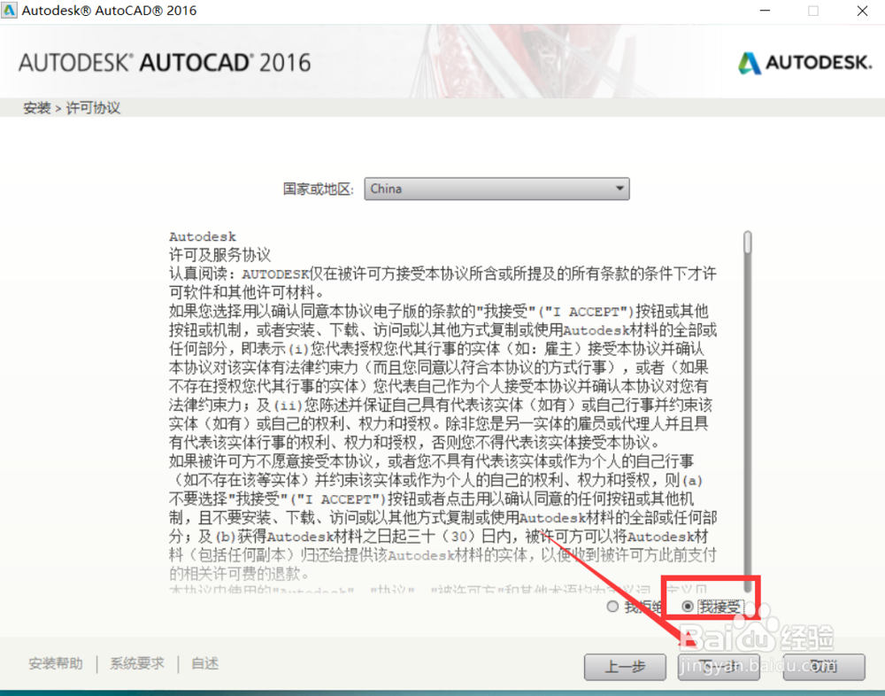Click the AutoCAD app icon in title bar
Screen dimensions: 885x696
point(9,10)
